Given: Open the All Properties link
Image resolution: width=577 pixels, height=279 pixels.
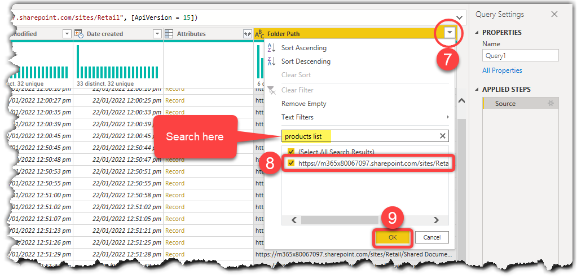Looking at the screenshot, I should pyautogui.click(x=502, y=70).
